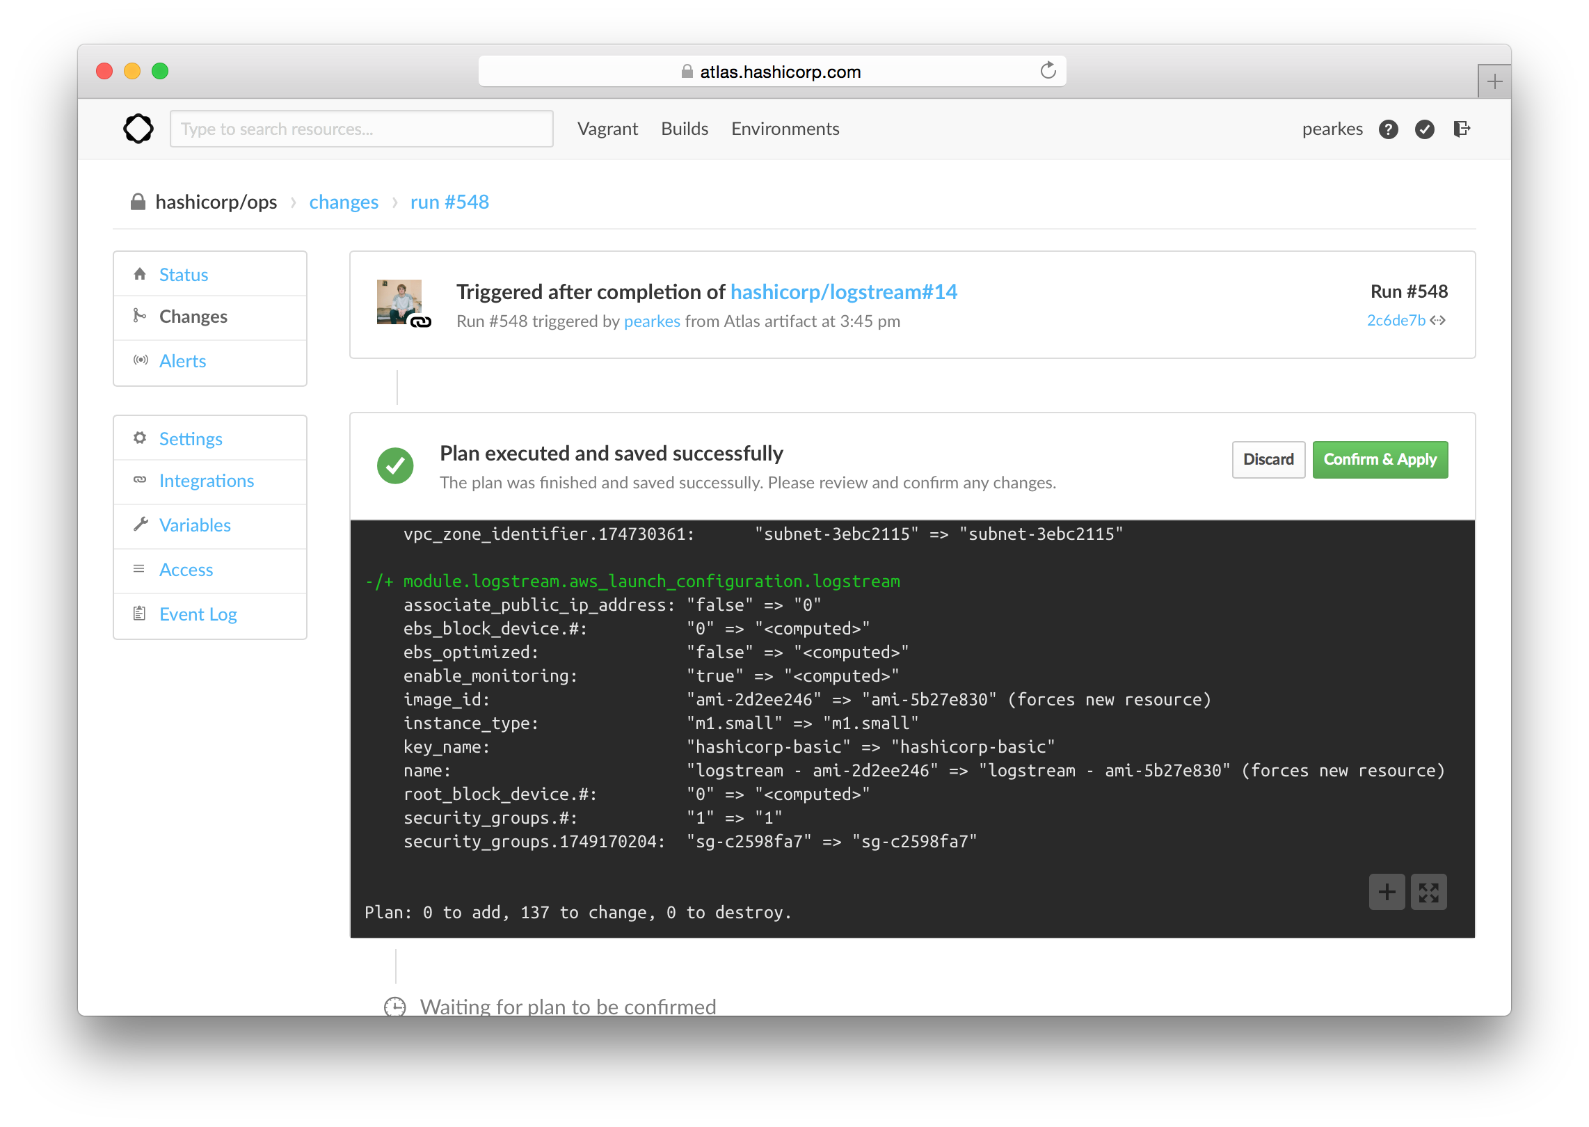Open Settings in sidebar
1589x1127 pixels.
210,438
